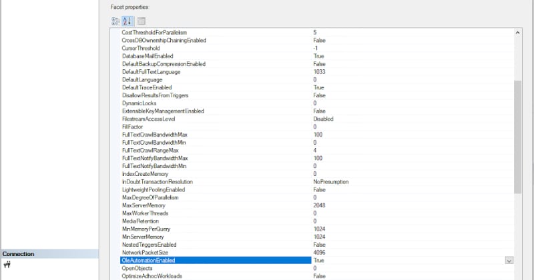534x280 pixels.
Task: Select the MediaRetention property
Action: [x=140, y=221]
